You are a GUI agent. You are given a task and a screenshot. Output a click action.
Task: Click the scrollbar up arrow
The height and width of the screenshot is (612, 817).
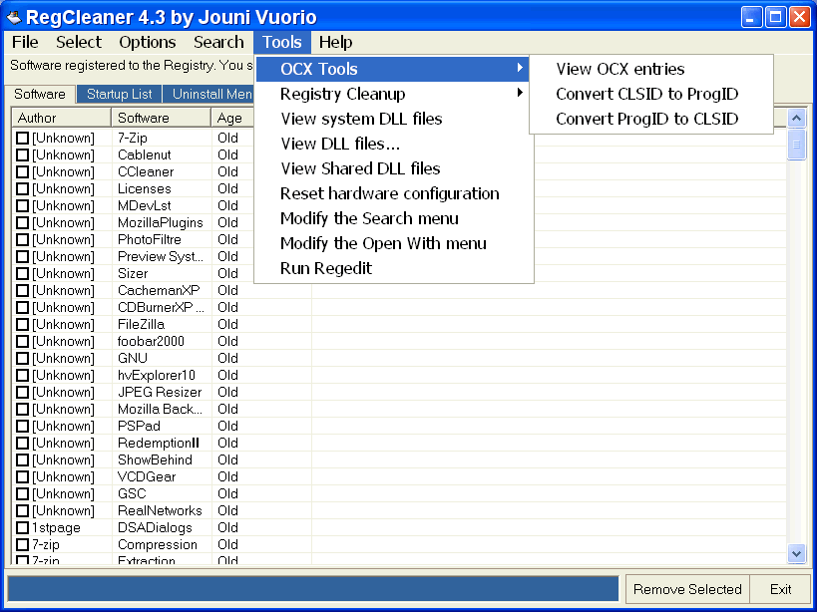796,119
